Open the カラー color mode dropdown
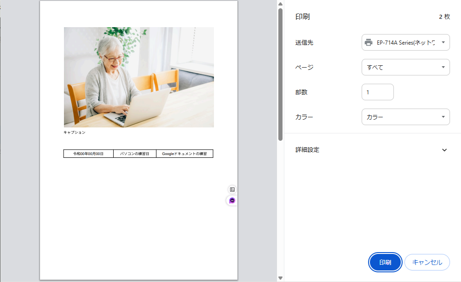 [405, 117]
